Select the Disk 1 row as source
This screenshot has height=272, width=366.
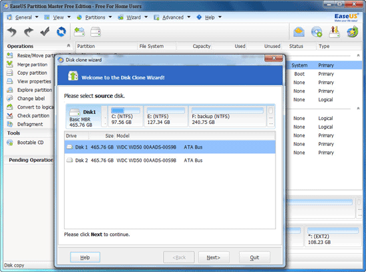click(170, 147)
